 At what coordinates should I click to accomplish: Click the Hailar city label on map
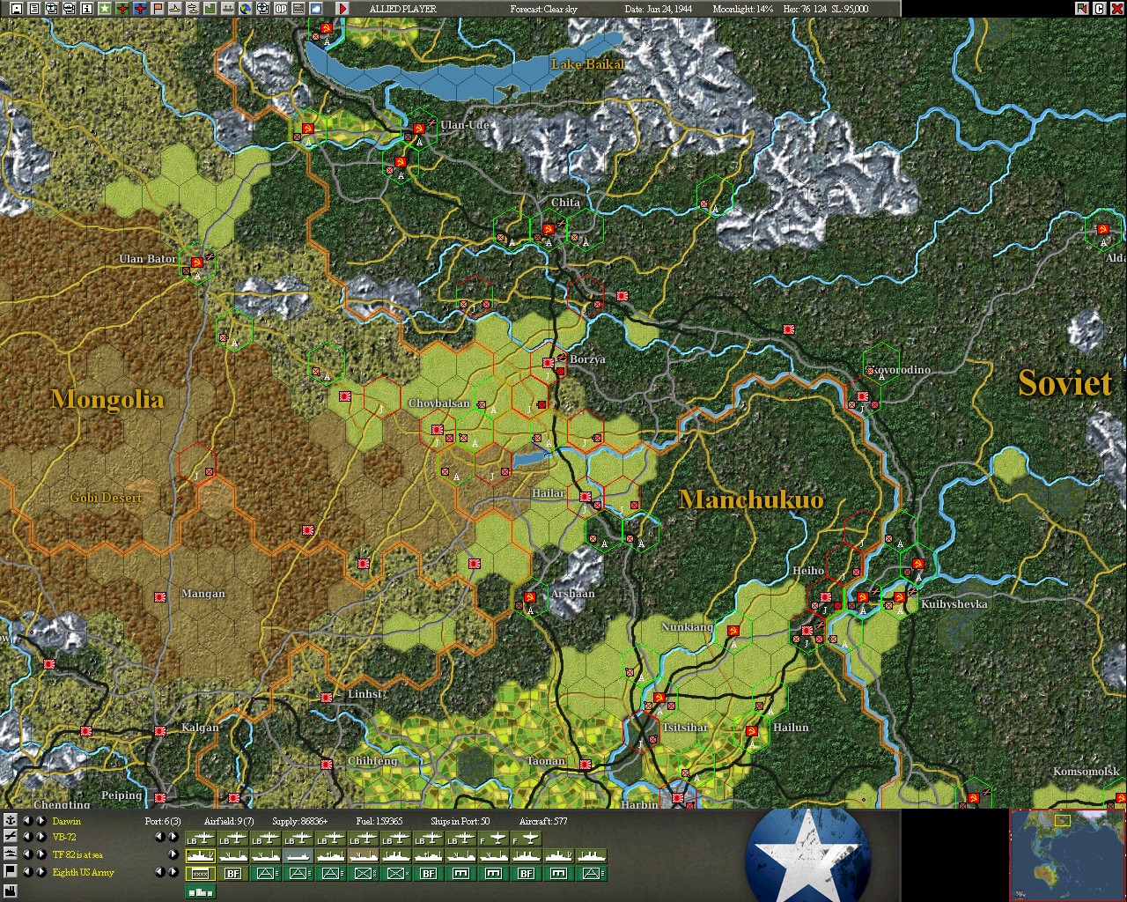point(548,493)
